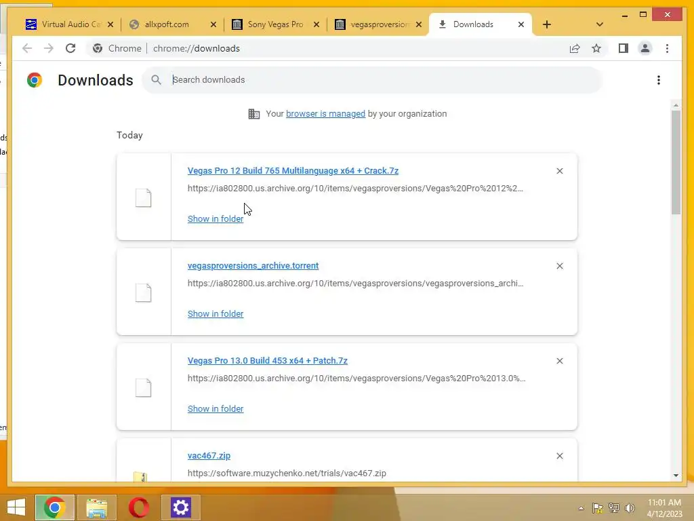The height and width of the screenshot is (521, 694).
Task: Open Vegas Pro 13.0 Build 453 file link
Action: (x=267, y=361)
